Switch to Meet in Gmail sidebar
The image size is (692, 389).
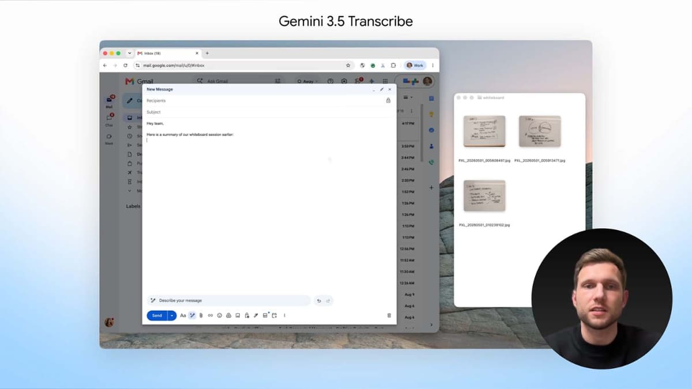pos(109,139)
